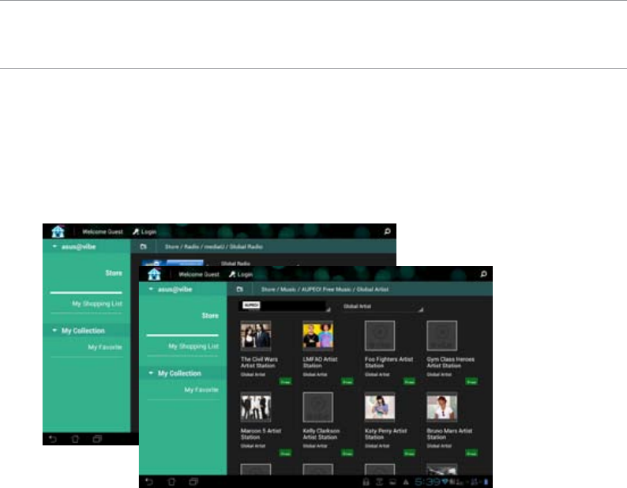627x488 pixels.
Task: Open the AUPEO provider dropdown
Action: coord(284,306)
